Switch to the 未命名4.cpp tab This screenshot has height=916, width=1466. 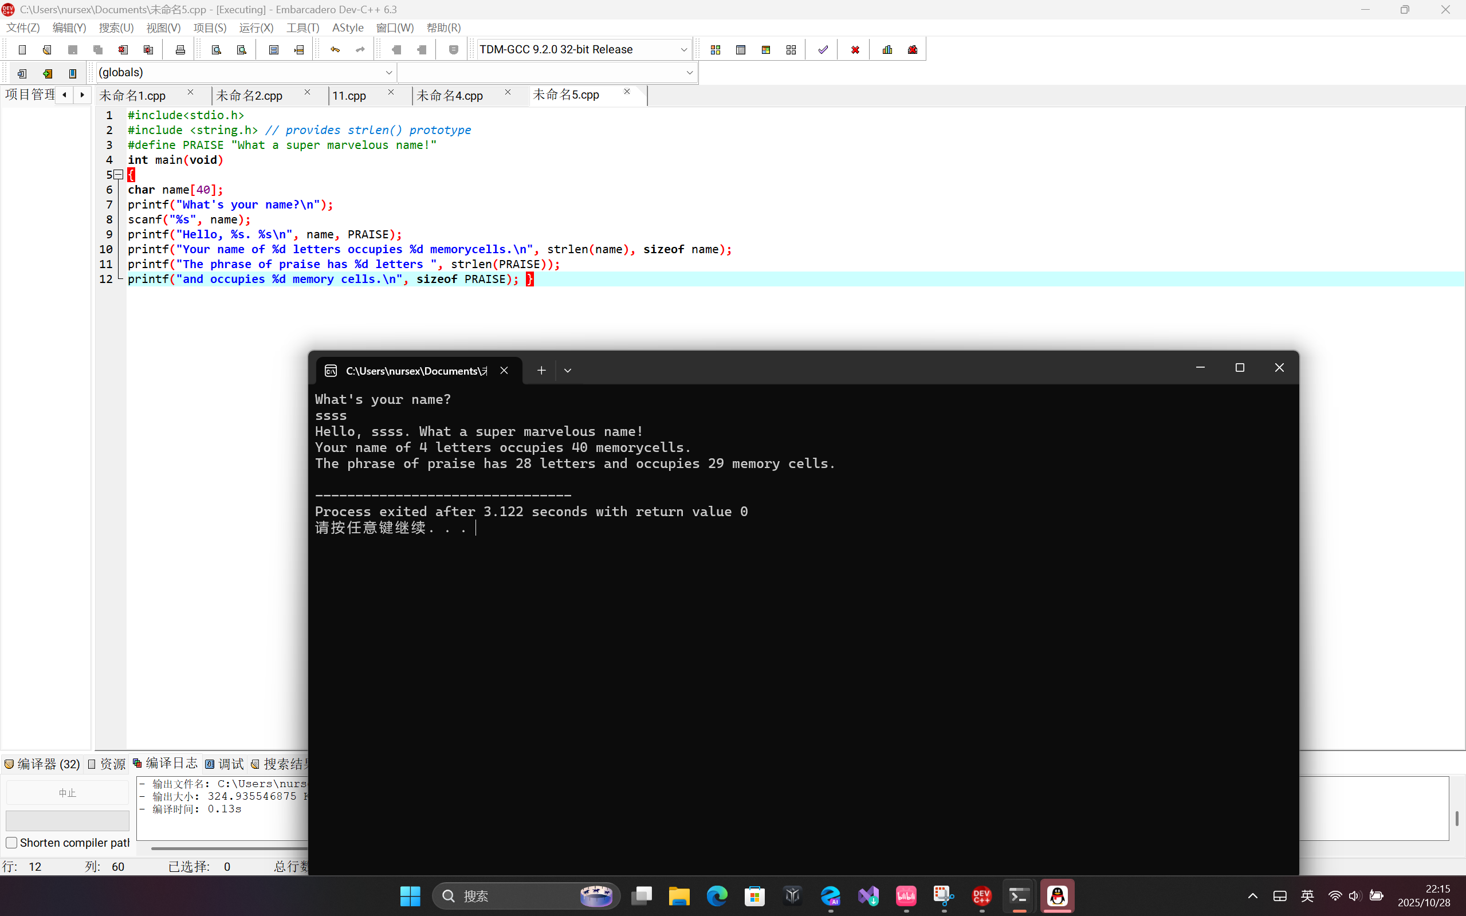(x=450, y=96)
